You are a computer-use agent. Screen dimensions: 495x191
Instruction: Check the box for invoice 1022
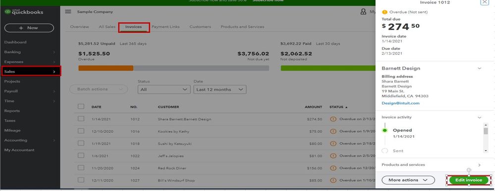click(81, 155)
